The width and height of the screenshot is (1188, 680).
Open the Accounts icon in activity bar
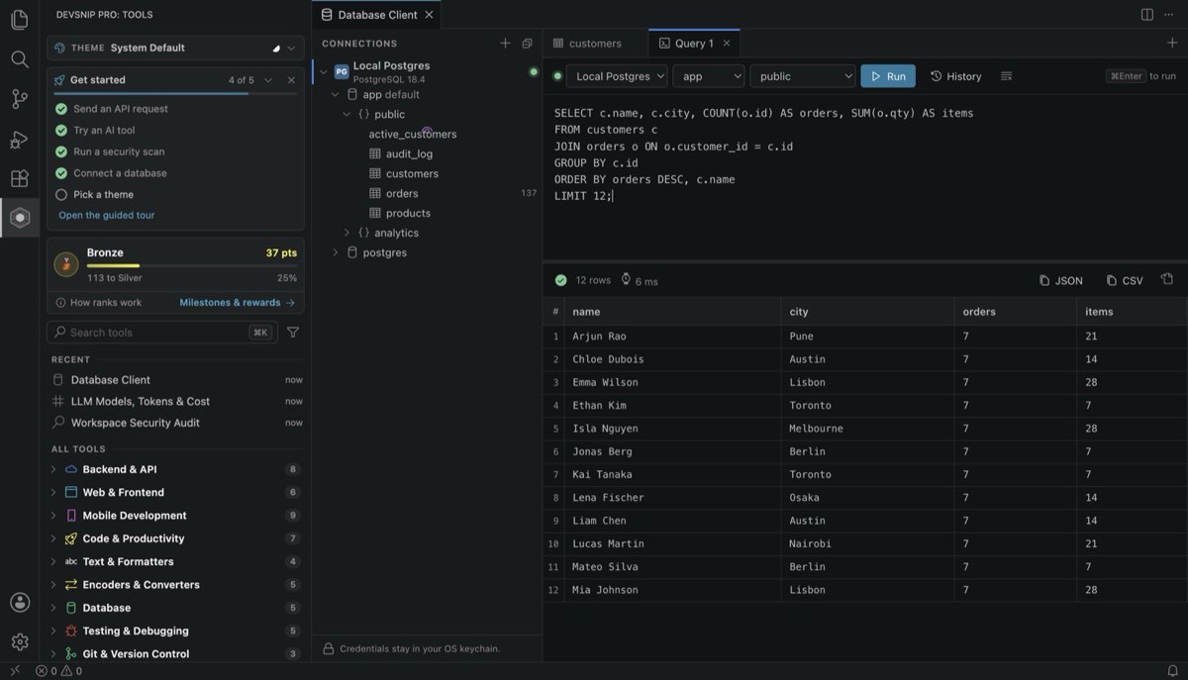[19, 603]
